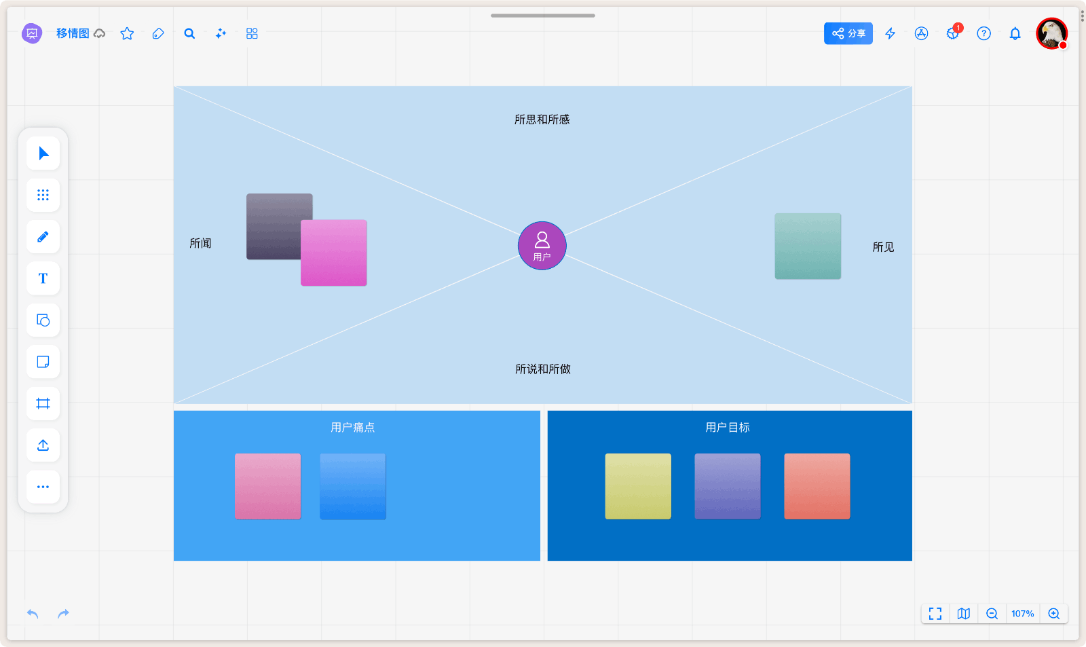Open the user avatar menu
1086x647 pixels.
coord(1051,33)
